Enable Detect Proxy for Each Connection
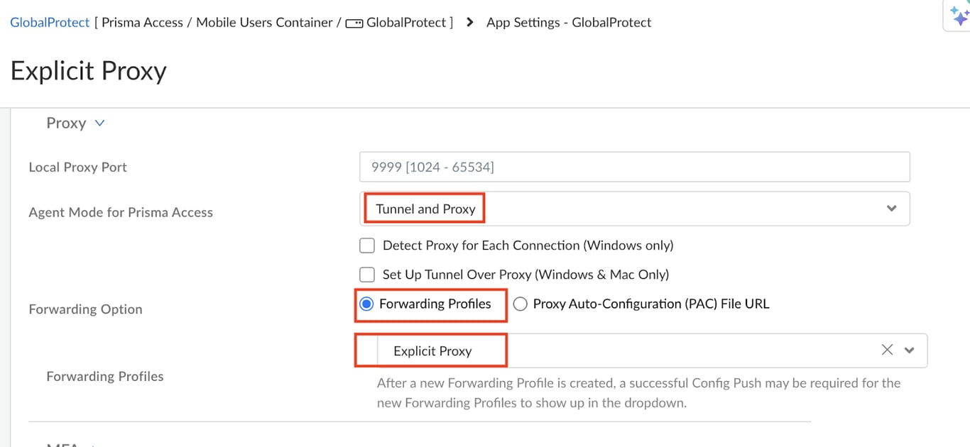 tap(367, 245)
